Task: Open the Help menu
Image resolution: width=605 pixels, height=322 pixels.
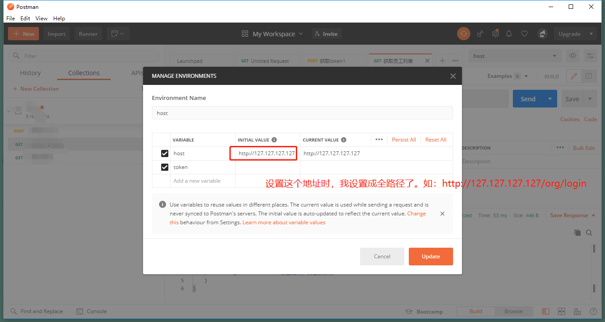Action: click(59, 19)
